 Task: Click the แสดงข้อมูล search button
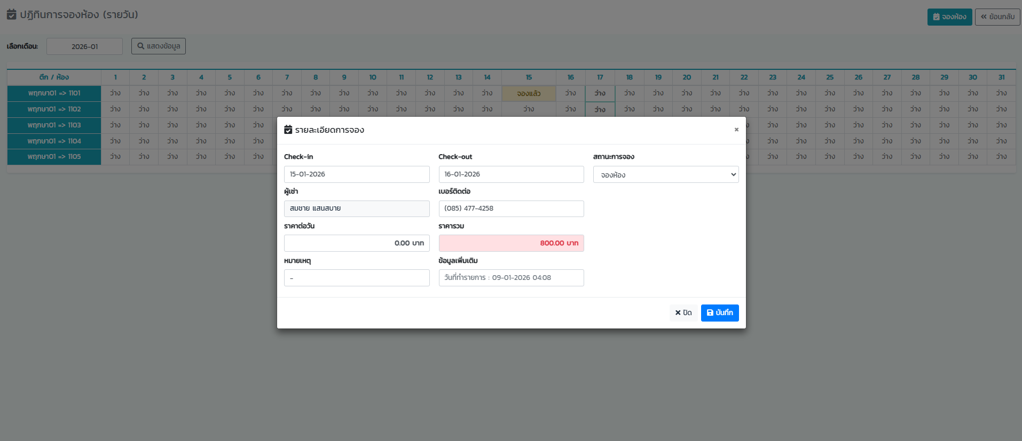pos(159,46)
